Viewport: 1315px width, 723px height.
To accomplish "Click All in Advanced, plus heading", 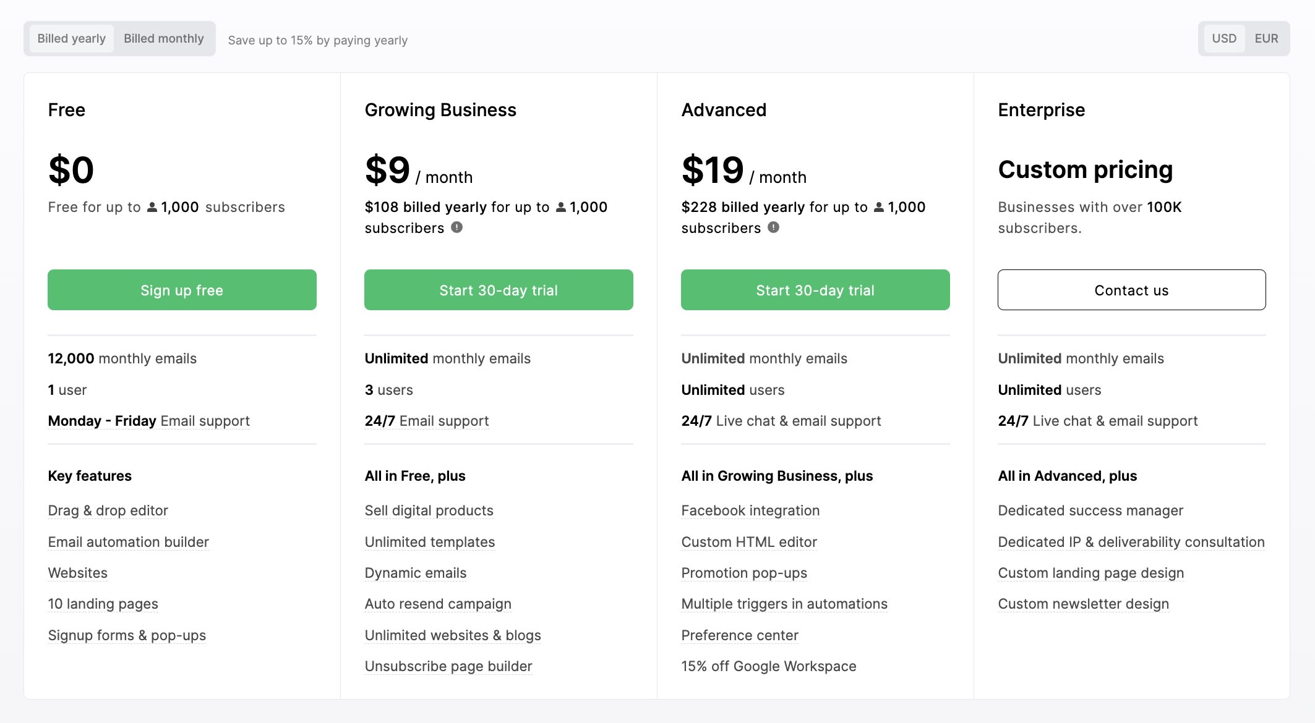I will (x=1068, y=476).
